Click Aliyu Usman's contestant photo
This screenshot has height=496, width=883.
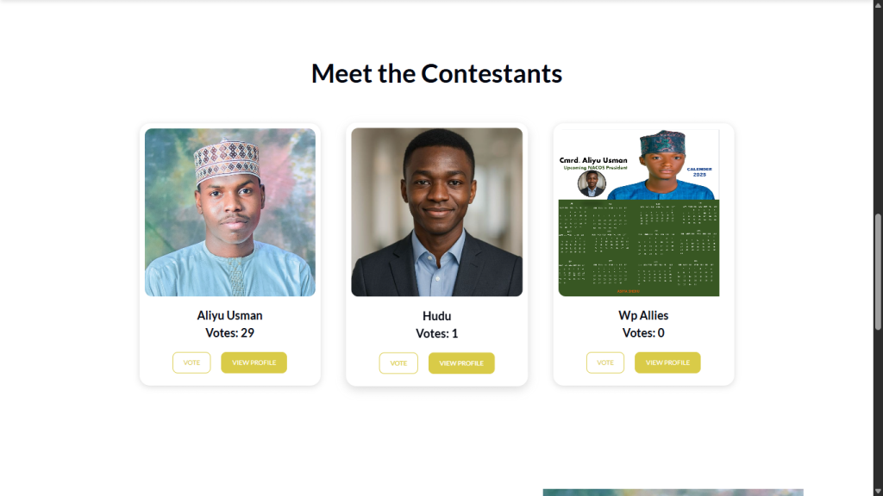[x=230, y=213]
